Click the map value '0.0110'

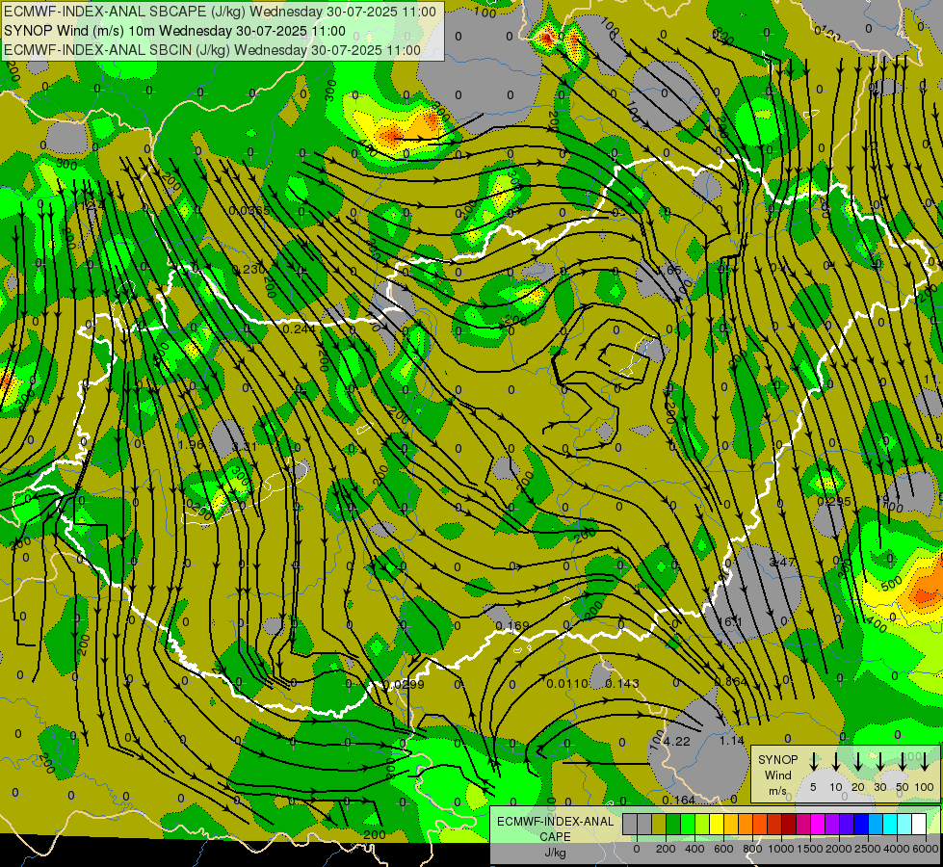coord(567,684)
